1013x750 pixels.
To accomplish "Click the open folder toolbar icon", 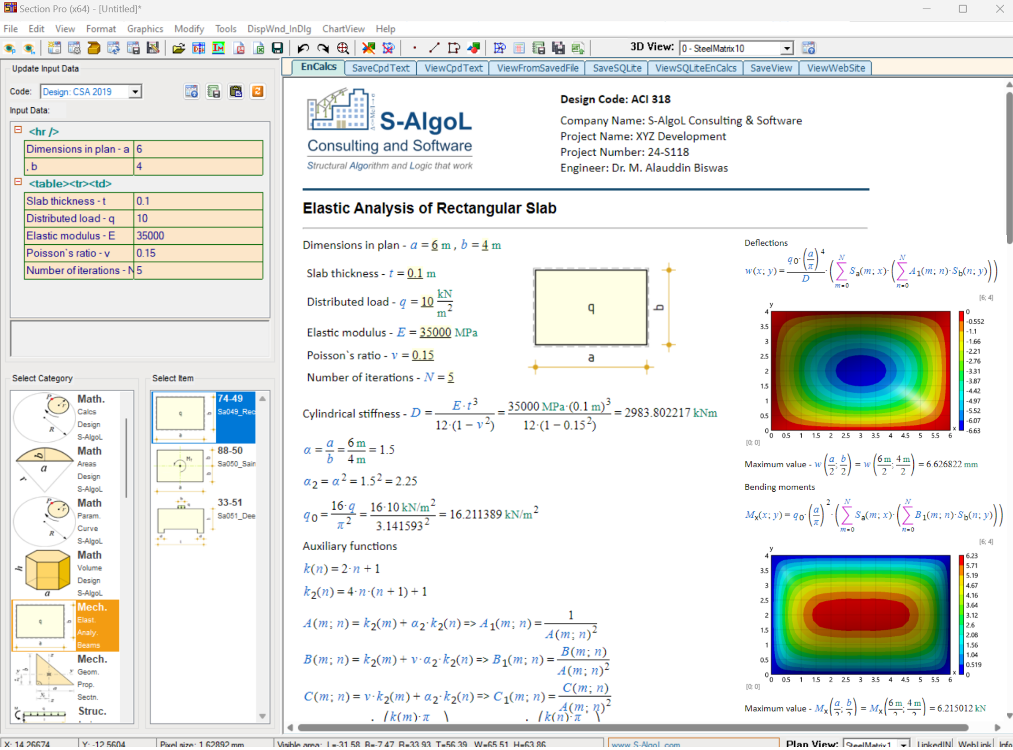I will (x=178, y=48).
